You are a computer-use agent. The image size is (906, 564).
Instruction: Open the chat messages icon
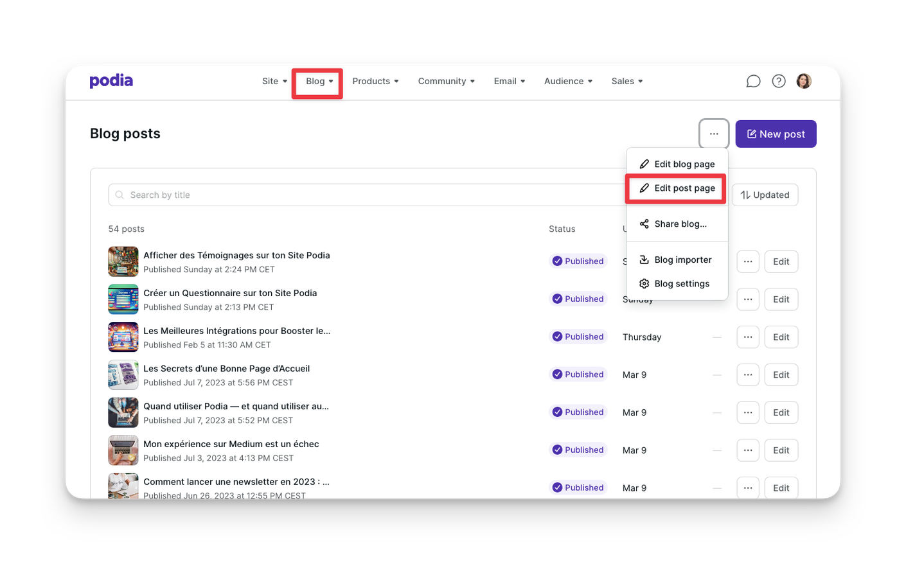tap(753, 81)
